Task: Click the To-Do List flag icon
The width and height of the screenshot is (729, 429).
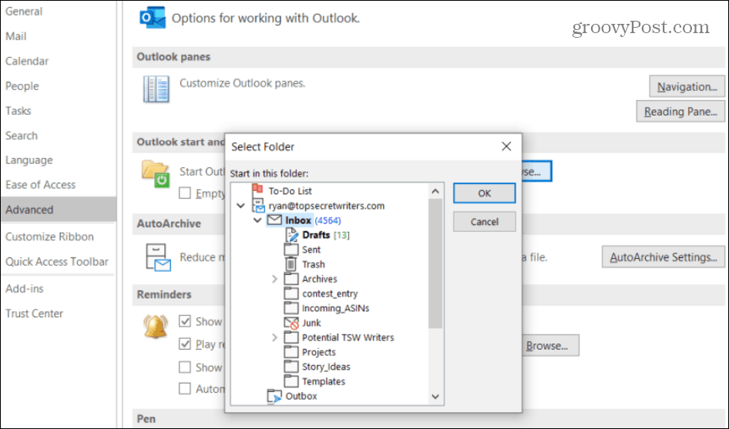Action: click(x=257, y=189)
